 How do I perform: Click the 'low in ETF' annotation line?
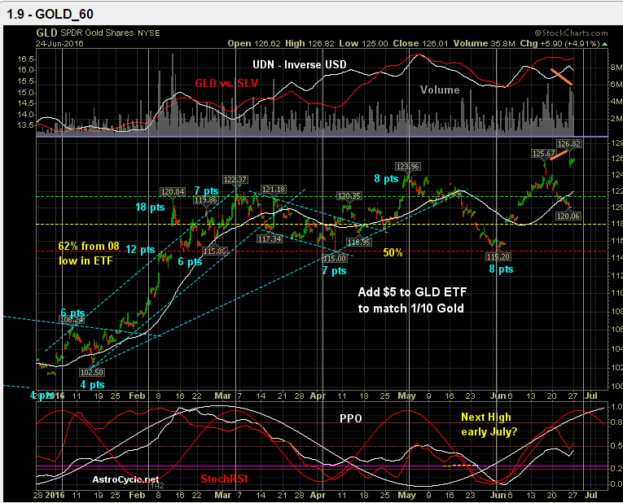[x=86, y=261]
